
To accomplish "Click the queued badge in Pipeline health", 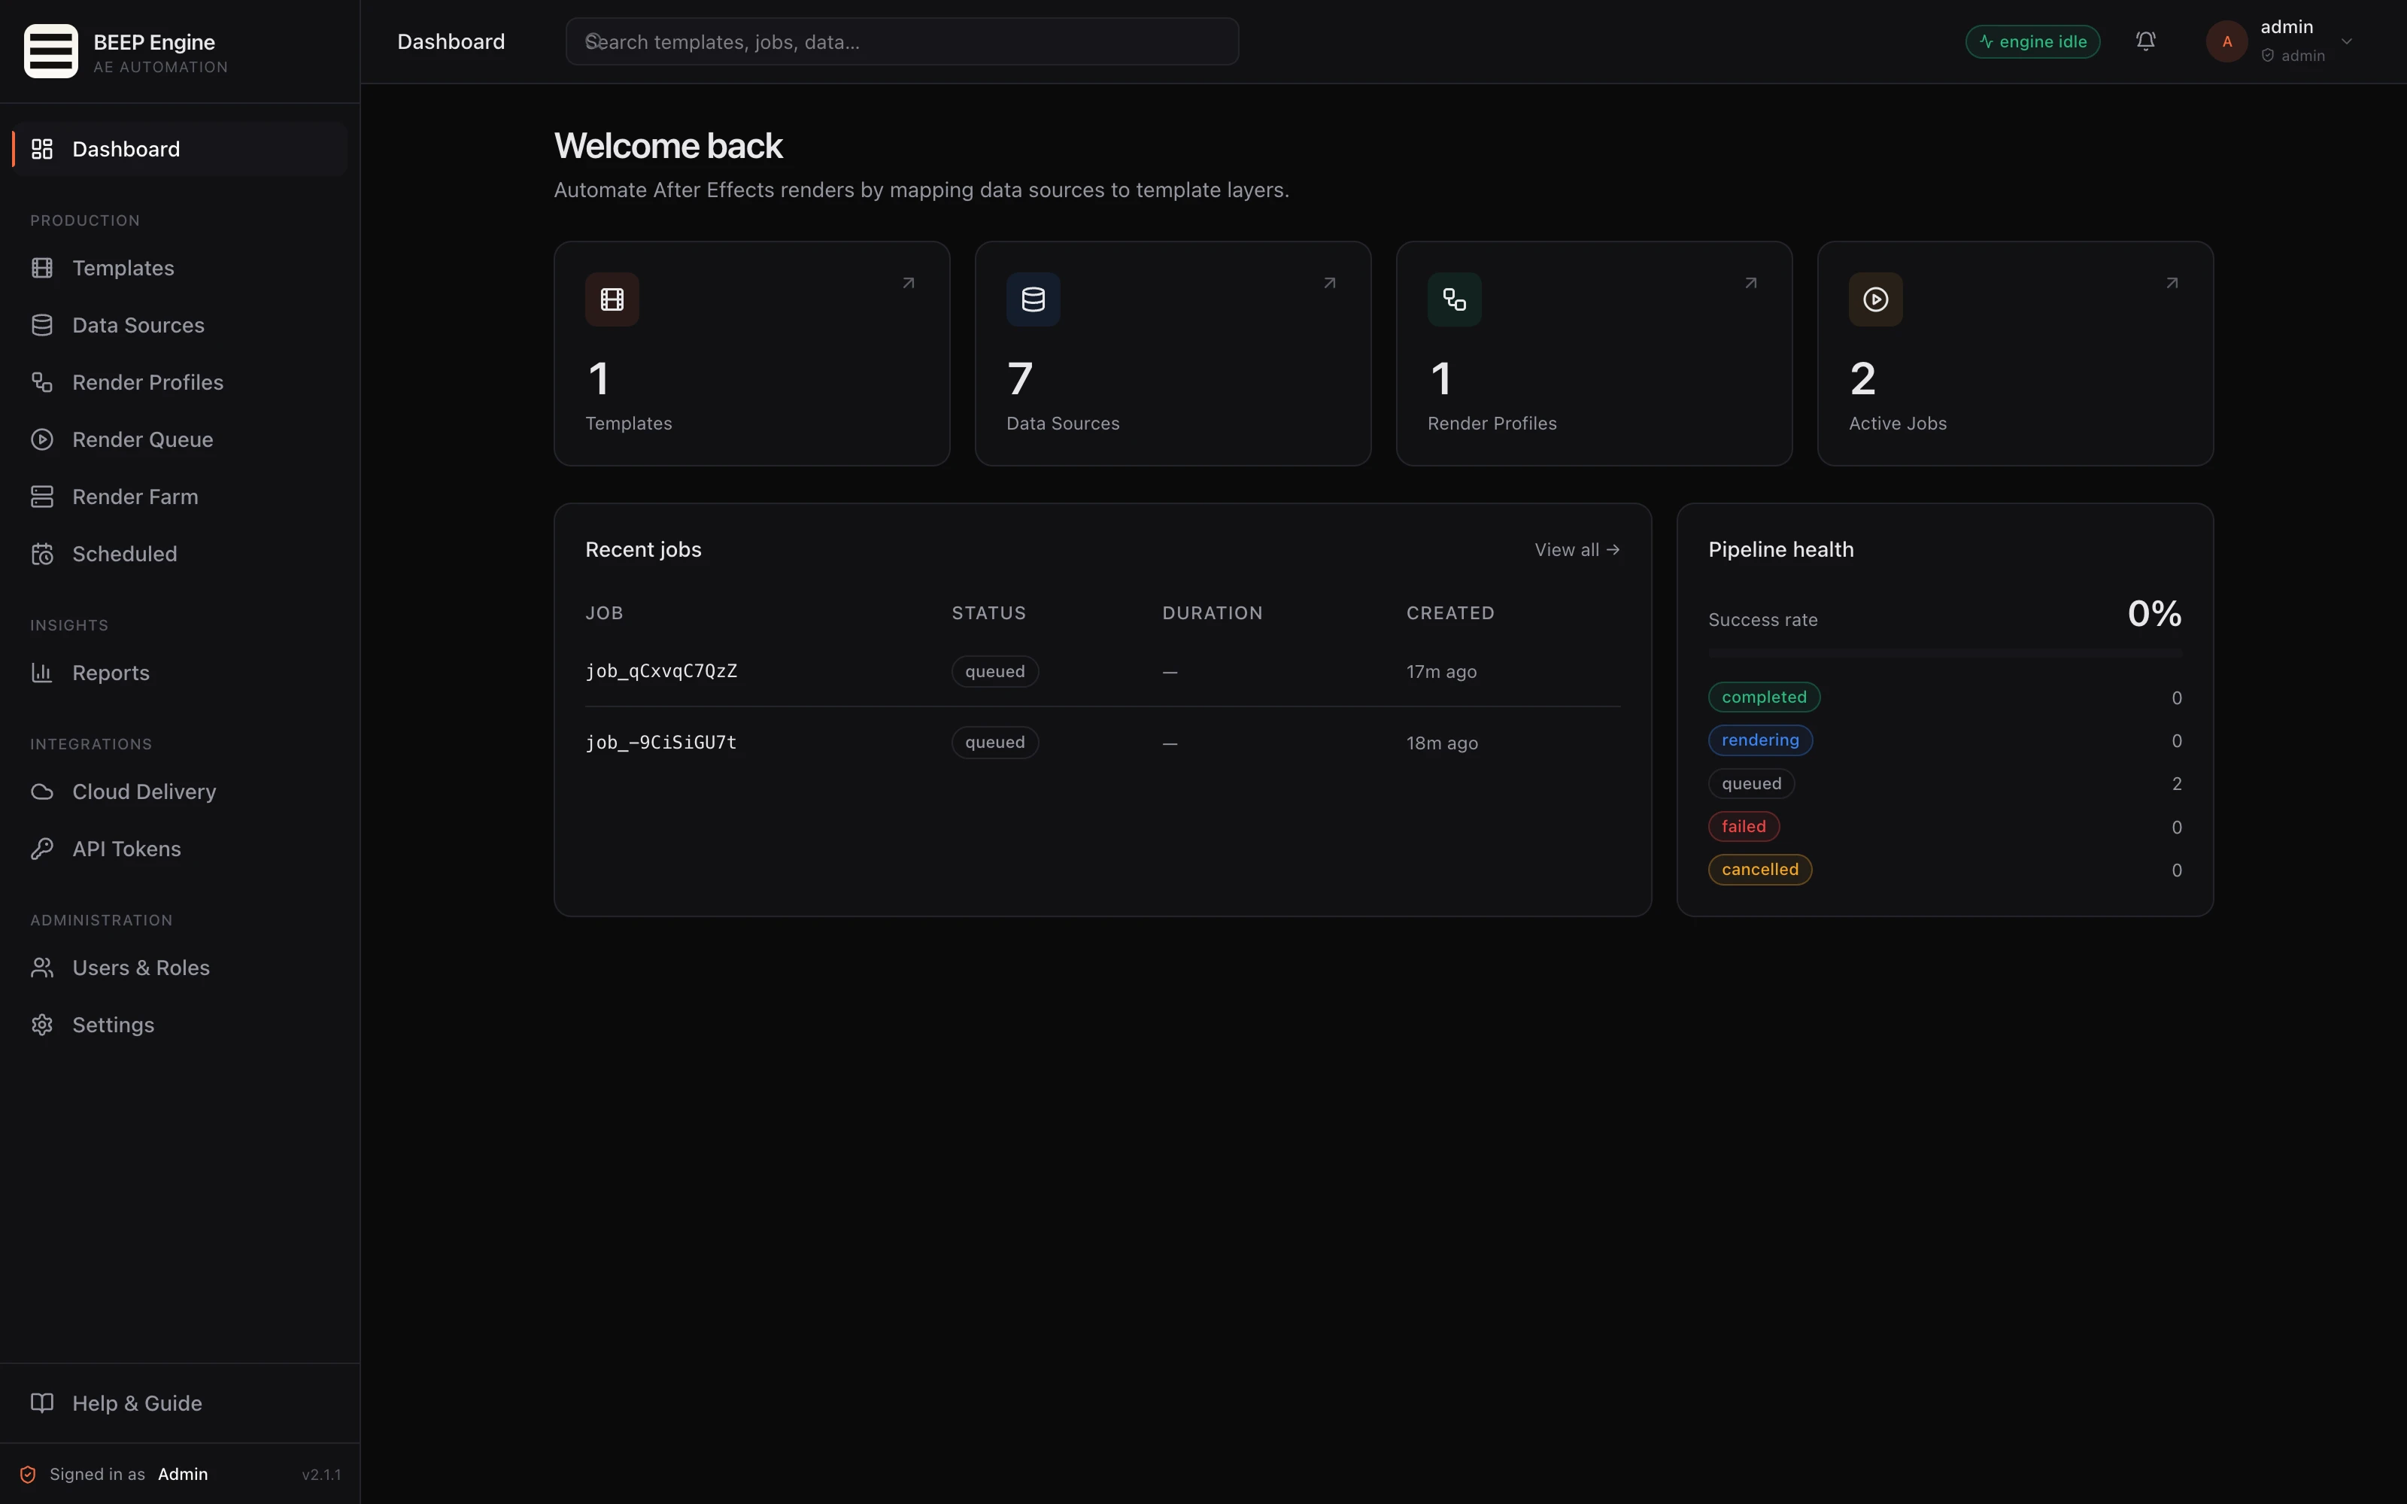I will pyautogui.click(x=1751, y=784).
